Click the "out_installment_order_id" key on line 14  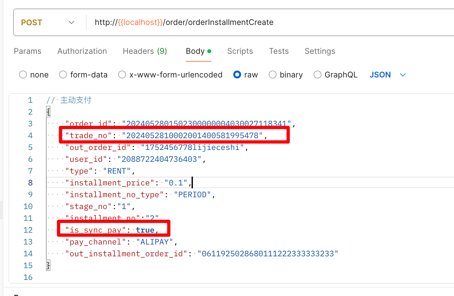pos(126,254)
